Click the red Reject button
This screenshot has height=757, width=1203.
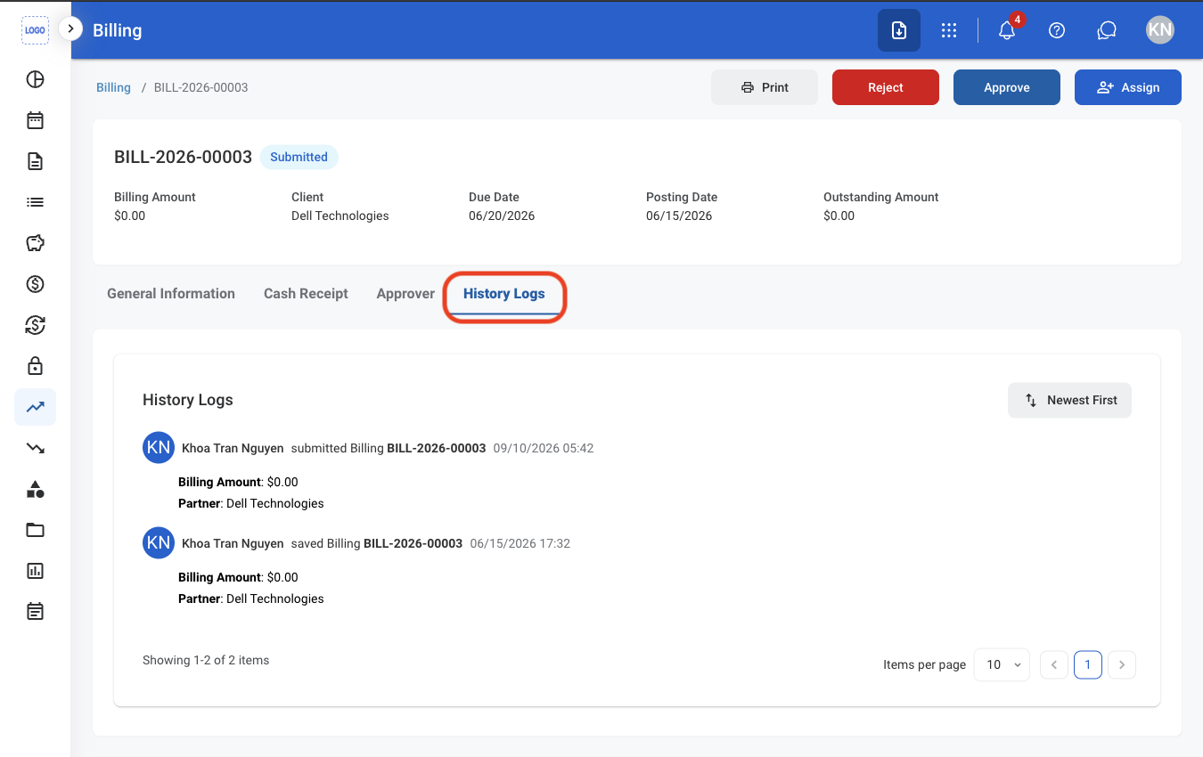(886, 87)
